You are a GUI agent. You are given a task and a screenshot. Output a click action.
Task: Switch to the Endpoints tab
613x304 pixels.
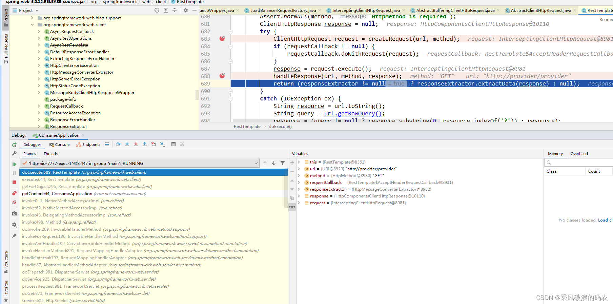coord(88,145)
